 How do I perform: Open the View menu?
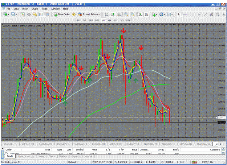pyautogui.click(x=16, y=9)
